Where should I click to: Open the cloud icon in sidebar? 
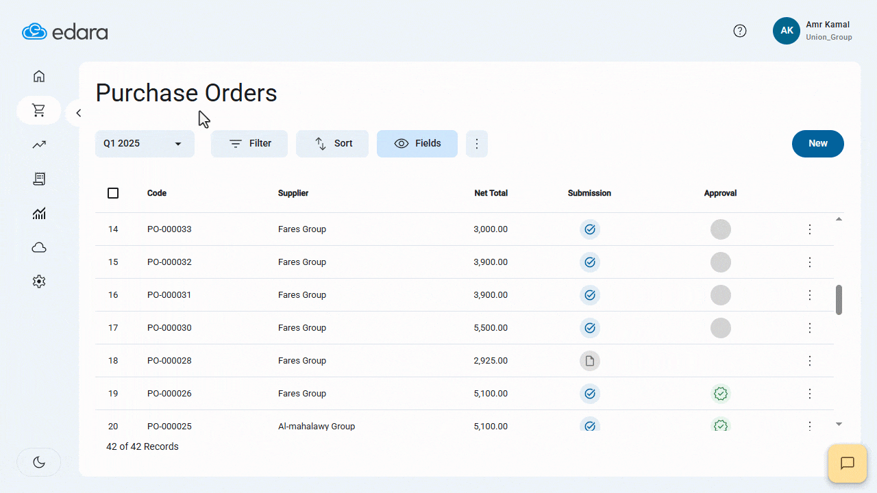pyautogui.click(x=39, y=248)
